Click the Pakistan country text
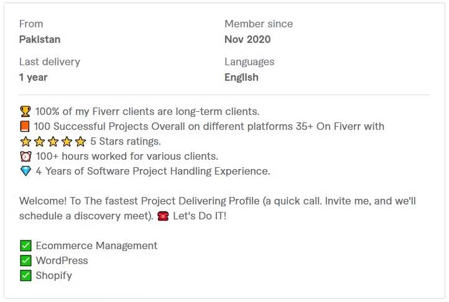The height and width of the screenshot is (302, 449). [40, 39]
